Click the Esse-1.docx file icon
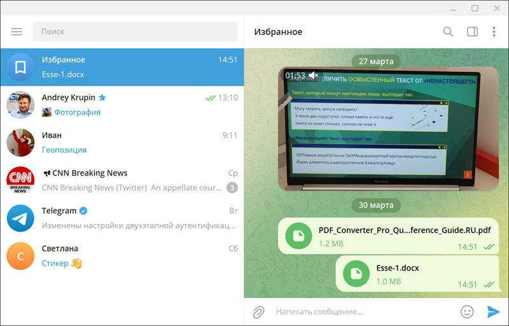This screenshot has height=326, width=509. 356,274
